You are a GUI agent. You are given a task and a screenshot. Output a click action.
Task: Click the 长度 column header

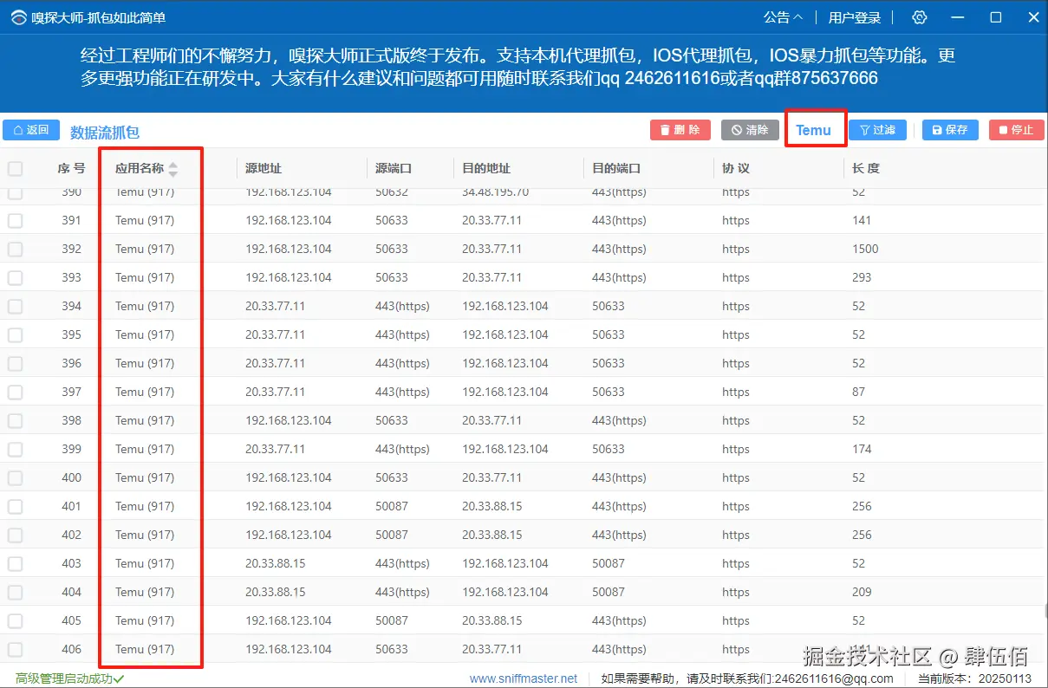[x=866, y=168]
